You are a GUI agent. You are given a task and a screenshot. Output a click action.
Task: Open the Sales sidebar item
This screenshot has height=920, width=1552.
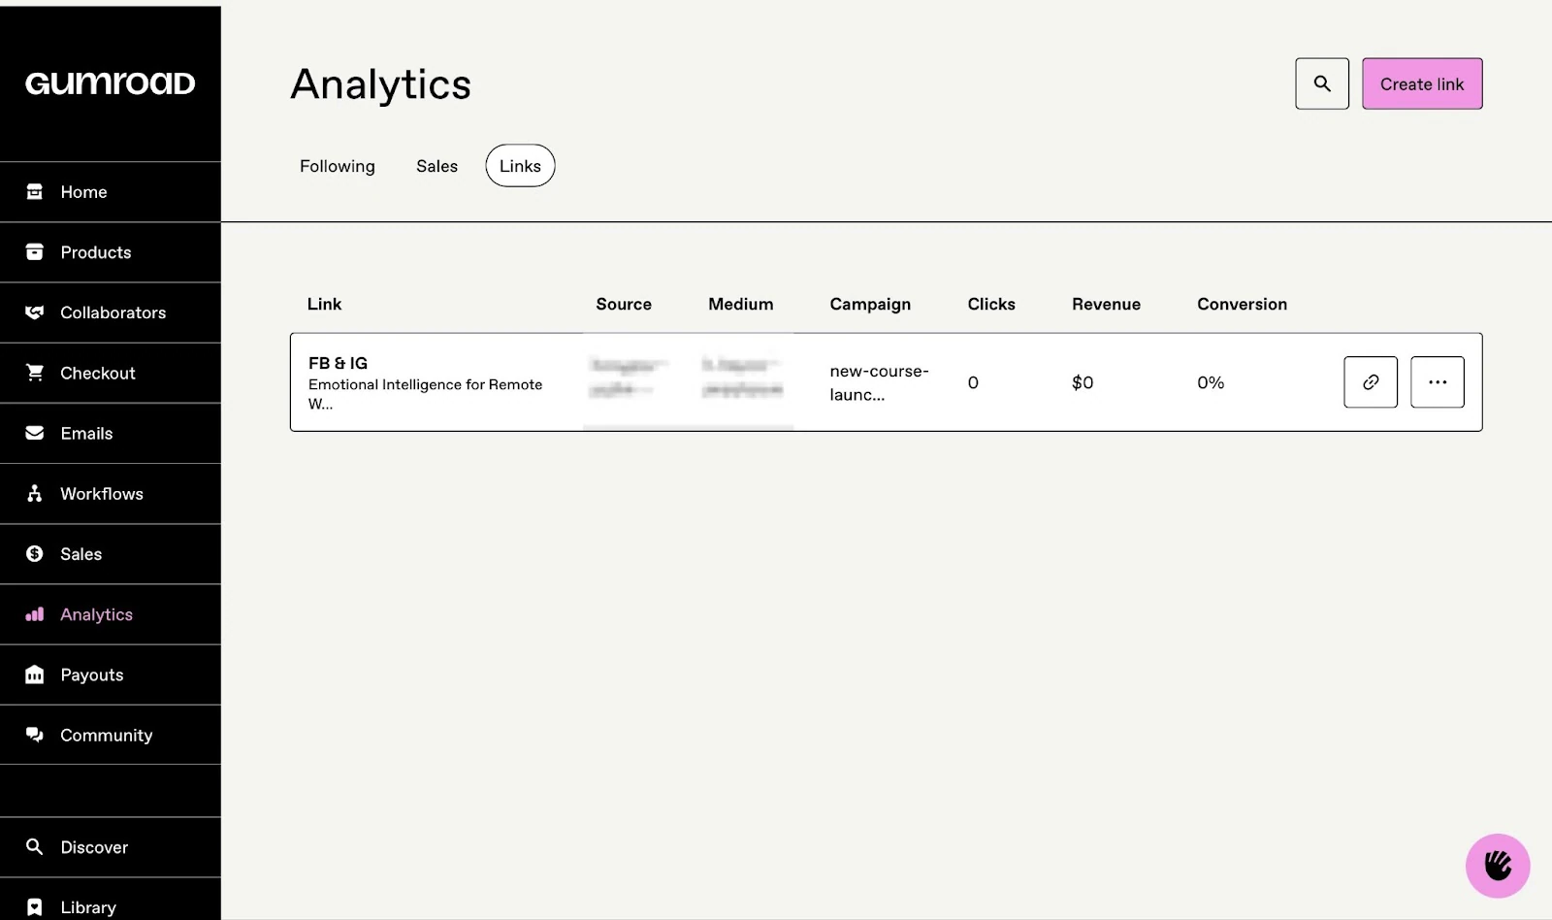point(111,554)
